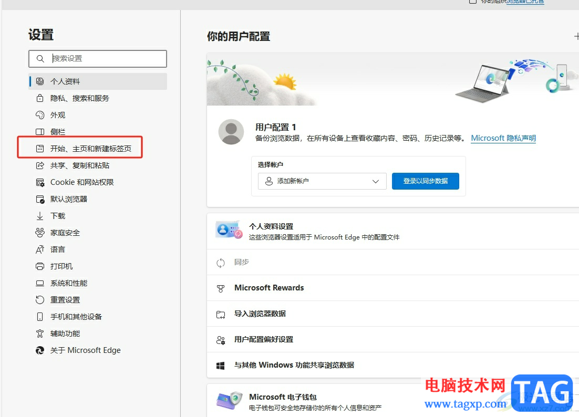Click the profile banner illustration

tap(393, 79)
